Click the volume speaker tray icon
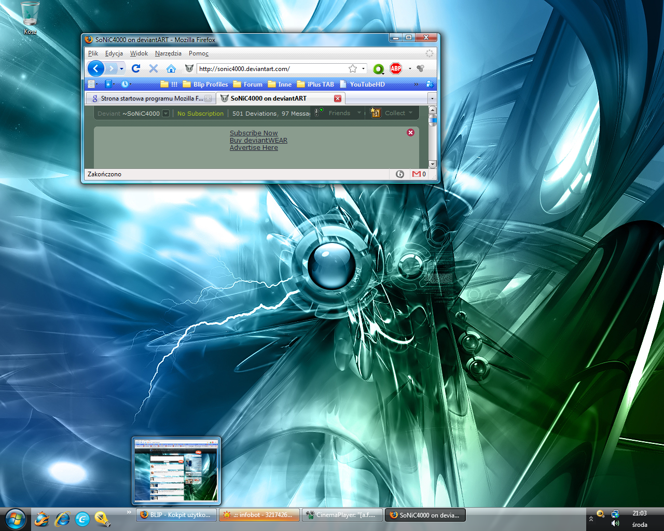Screen dimensions: 664x531 click(615, 524)
